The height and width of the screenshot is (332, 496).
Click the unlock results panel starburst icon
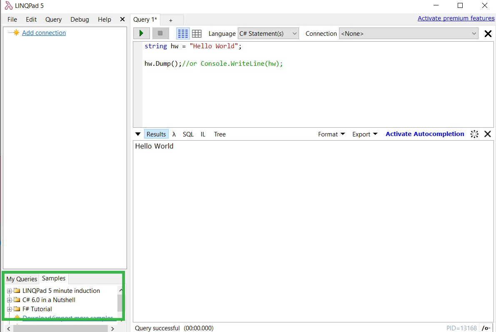(474, 134)
